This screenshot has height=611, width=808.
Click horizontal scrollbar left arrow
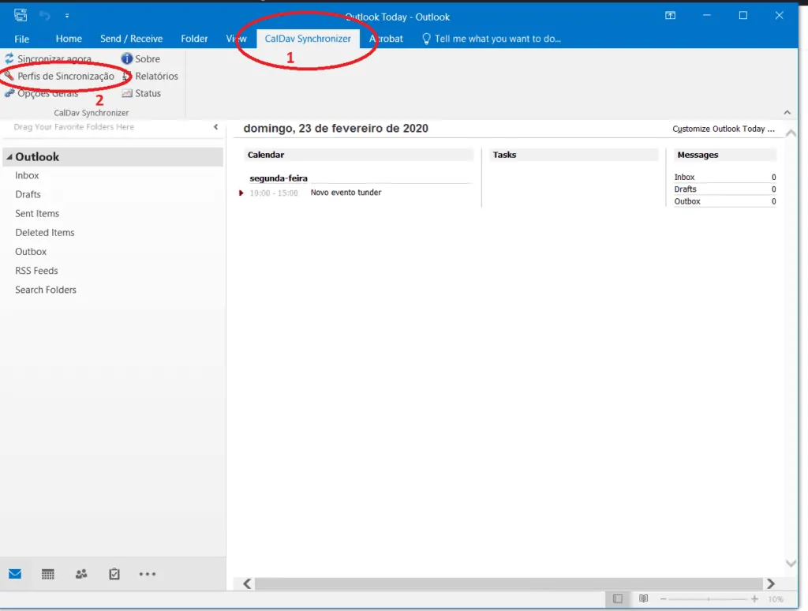point(247,583)
